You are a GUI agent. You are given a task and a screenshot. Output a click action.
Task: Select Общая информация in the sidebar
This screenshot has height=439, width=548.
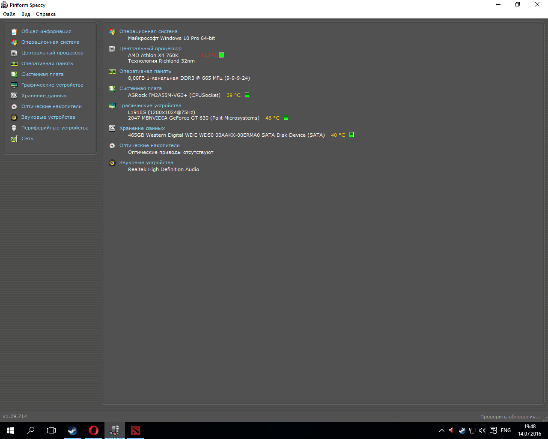(x=46, y=31)
